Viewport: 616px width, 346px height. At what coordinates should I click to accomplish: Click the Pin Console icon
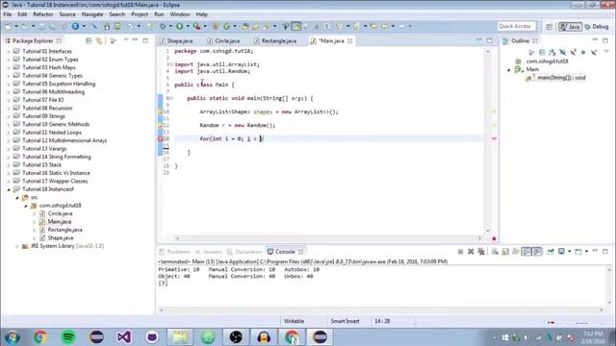point(551,252)
